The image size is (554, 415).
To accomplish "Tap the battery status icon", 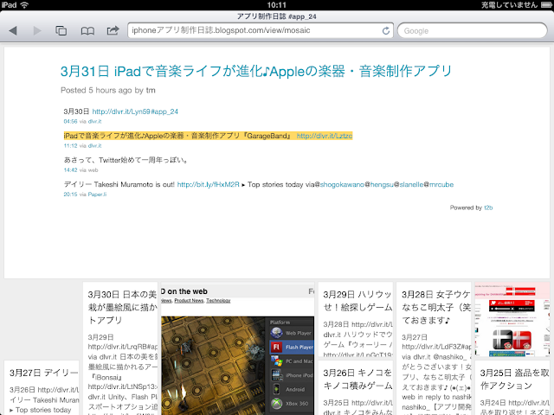I will [x=546, y=5].
